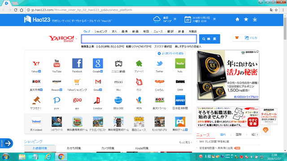Viewport: 287px width, 161px height.
Task: Open the Gmail icon
Action: click(98, 82)
